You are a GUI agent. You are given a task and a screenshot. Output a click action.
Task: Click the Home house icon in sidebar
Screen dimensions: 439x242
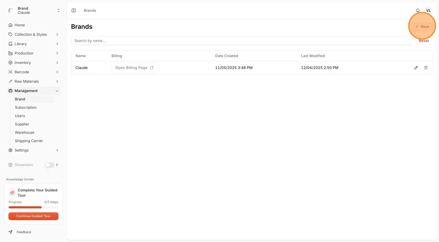pyautogui.click(x=10, y=25)
